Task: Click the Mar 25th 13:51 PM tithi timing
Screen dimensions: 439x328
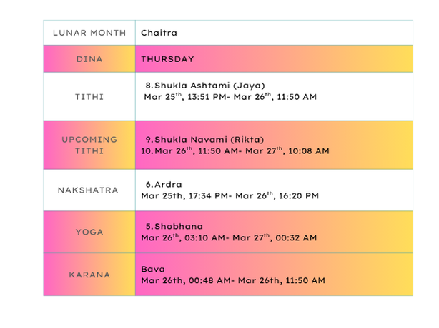Action: tap(230, 96)
